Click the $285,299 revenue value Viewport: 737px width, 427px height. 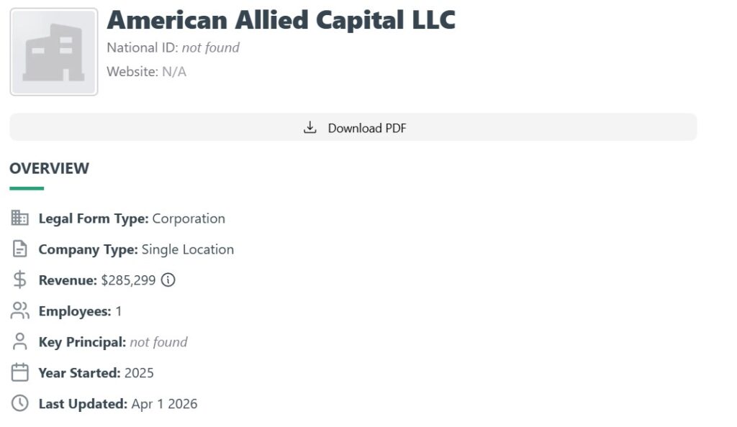(x=128, y=280)
